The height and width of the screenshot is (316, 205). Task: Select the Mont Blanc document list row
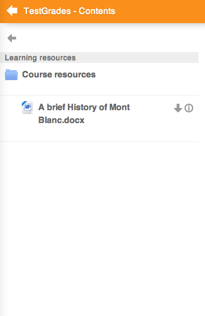coord(99,118)
